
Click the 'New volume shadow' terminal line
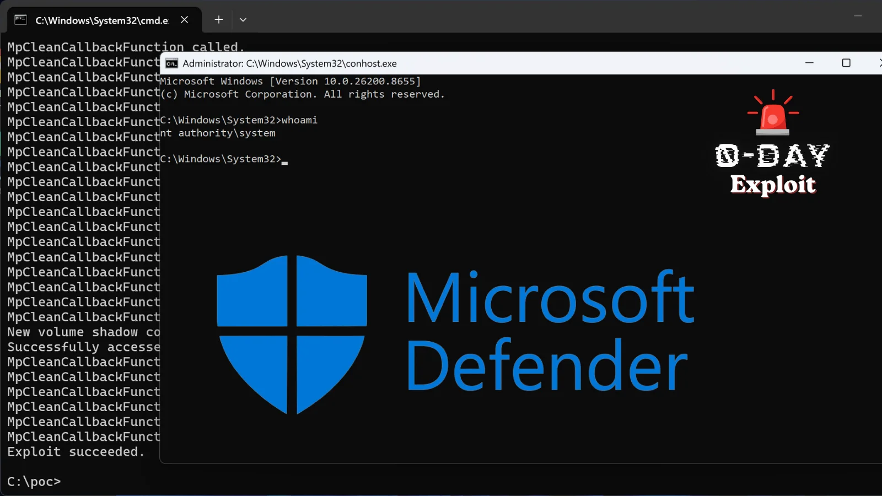pyautogui.click(x=84, y=332)
